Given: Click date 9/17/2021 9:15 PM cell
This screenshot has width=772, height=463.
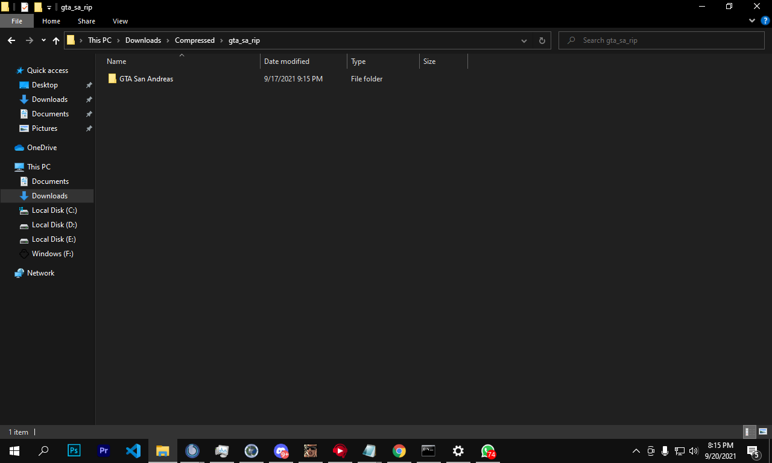Looking at the screenshot, I should [x=293, y=79].
